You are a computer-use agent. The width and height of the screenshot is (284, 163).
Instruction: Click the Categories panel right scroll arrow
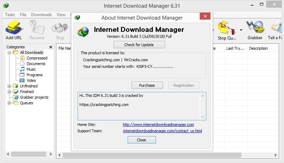(50, 154)
